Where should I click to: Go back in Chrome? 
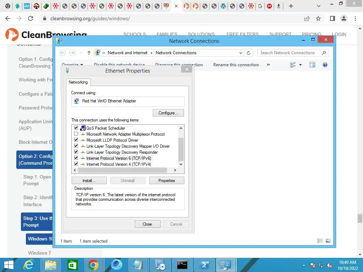pyautogui.click(x=8, y=18)
